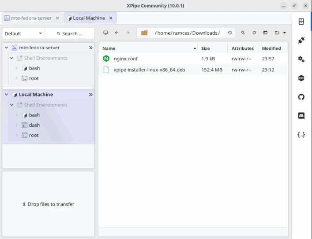Screen dimensions: 312x239
Task: Open settings gears icon in sidebar
Action: (x=301, y=59)
